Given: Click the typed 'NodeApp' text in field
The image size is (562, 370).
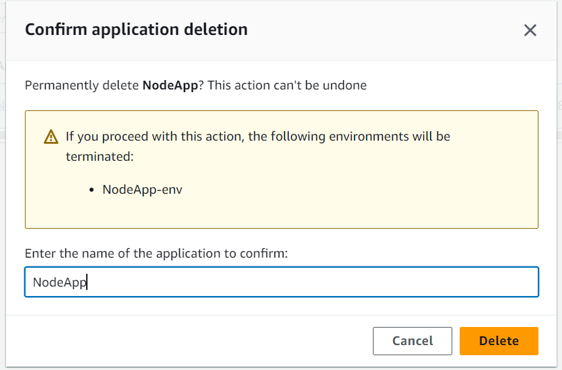Looking at the screenshot, I should point(59,283).
